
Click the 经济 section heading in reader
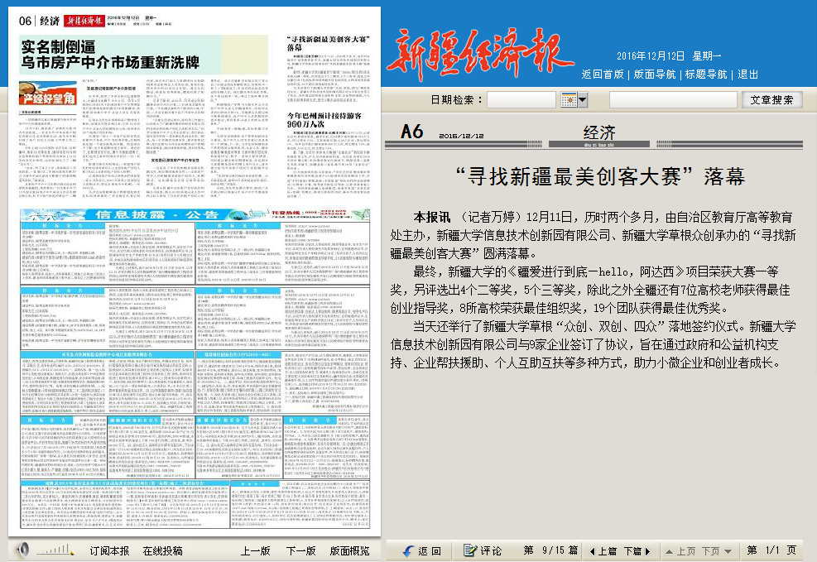point(599,132)
